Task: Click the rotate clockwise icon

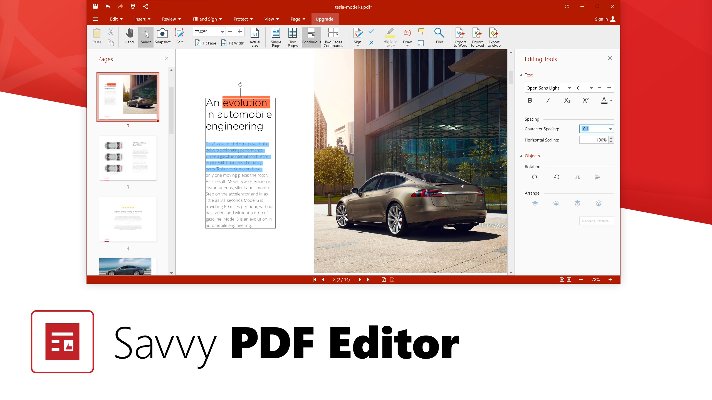Action: (535, 177)
